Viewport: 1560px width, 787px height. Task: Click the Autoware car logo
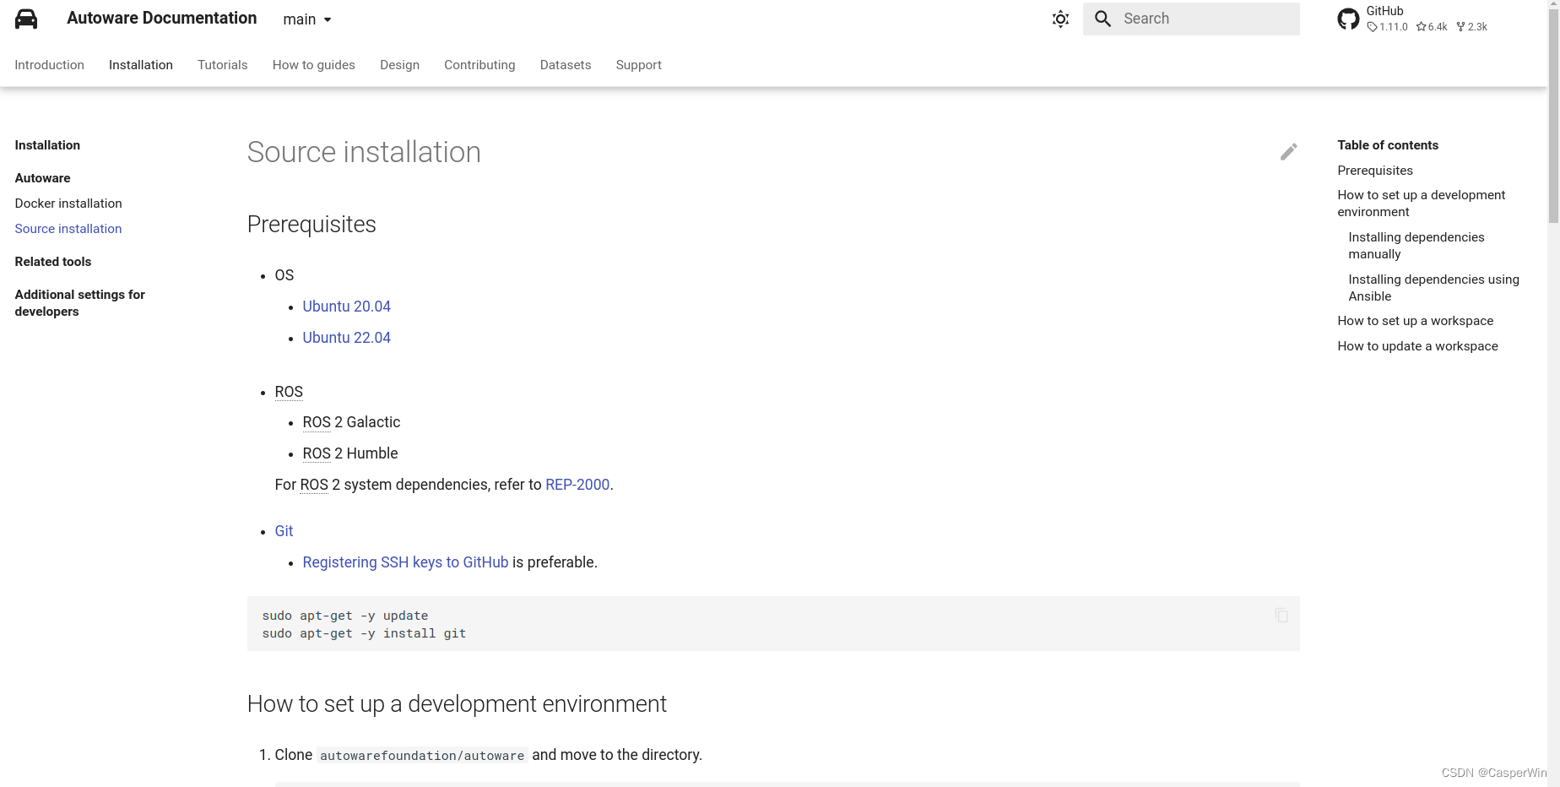(25, 18)
